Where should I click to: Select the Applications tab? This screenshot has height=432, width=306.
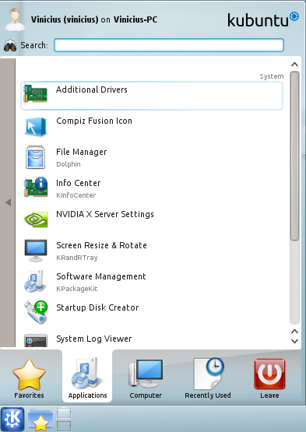(x=87, y=377)
